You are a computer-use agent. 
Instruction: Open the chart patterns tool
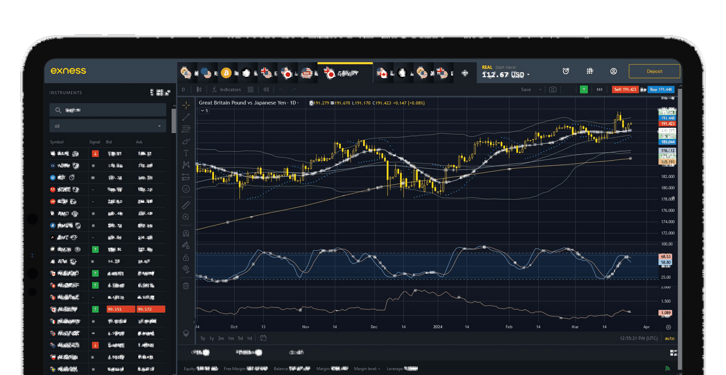pyautogui.click(x=186, y=165)
